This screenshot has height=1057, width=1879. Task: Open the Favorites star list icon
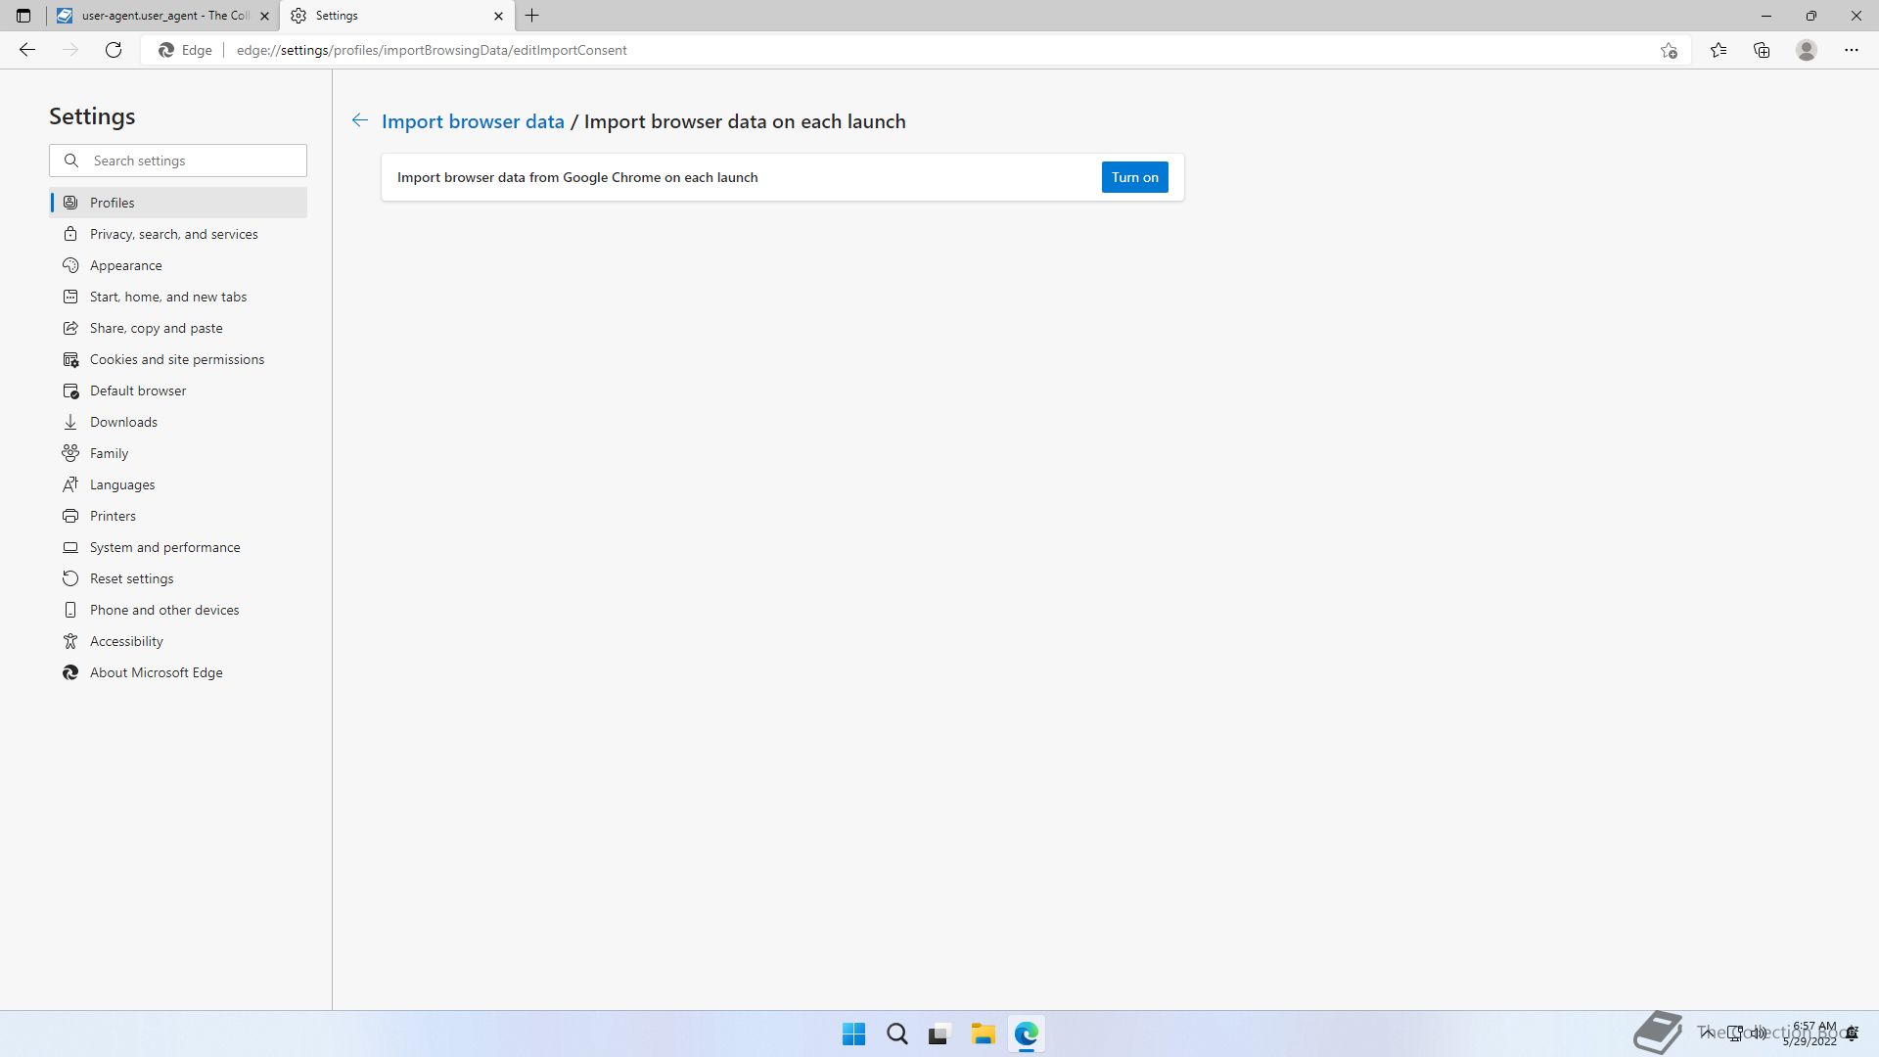pos(1718,50)
